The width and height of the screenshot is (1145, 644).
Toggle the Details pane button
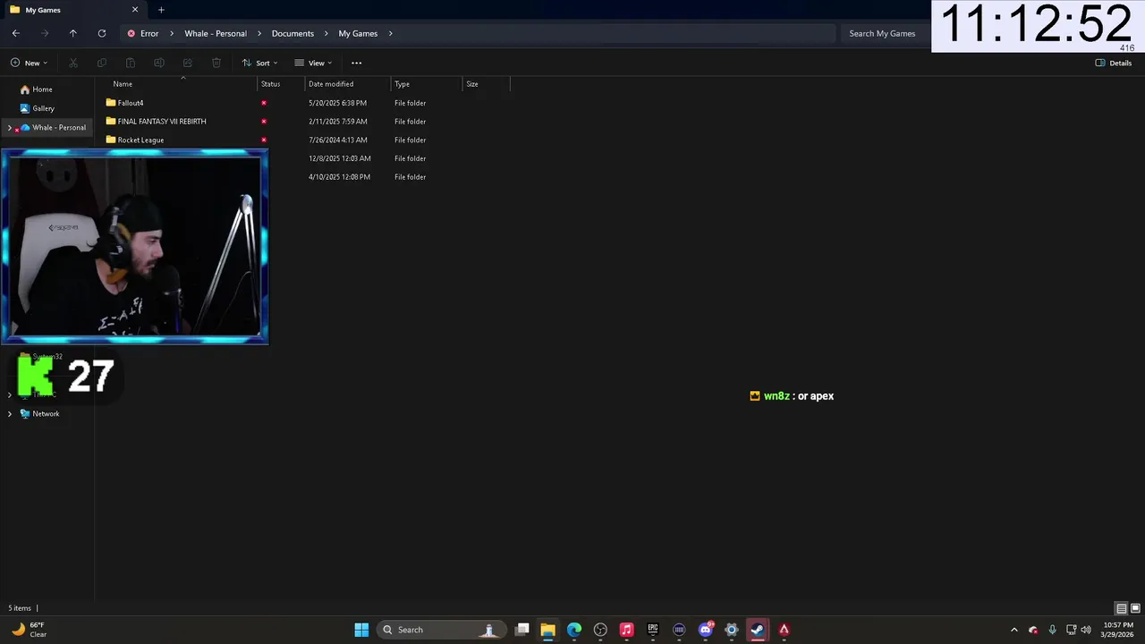(1114, 63)
